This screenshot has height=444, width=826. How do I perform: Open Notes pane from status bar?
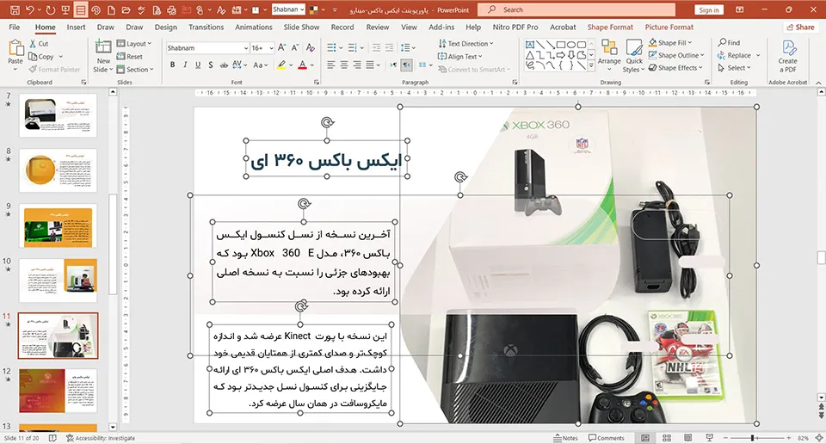(565, 438)
